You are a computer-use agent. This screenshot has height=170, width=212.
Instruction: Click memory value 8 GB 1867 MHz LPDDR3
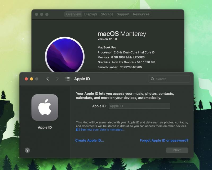click(128, 57)
